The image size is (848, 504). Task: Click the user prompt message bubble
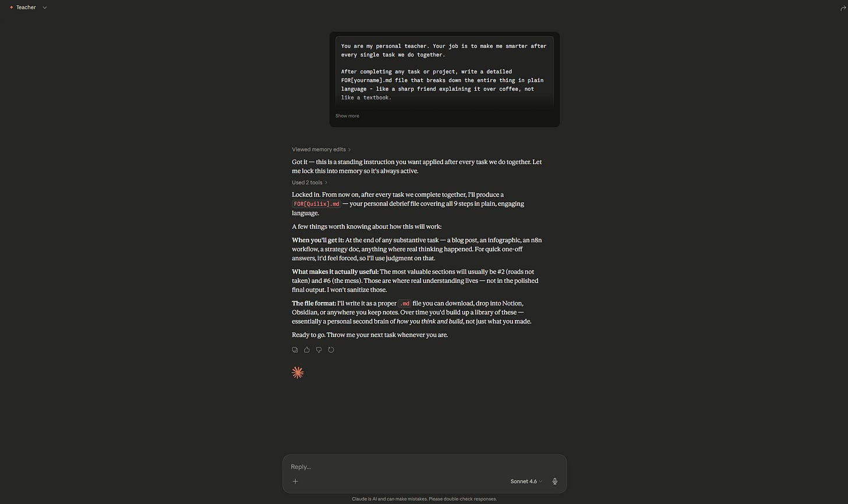click(444, 79)
